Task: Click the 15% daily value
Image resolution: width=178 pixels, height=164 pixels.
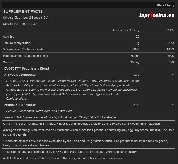Action: pos(171,62)
